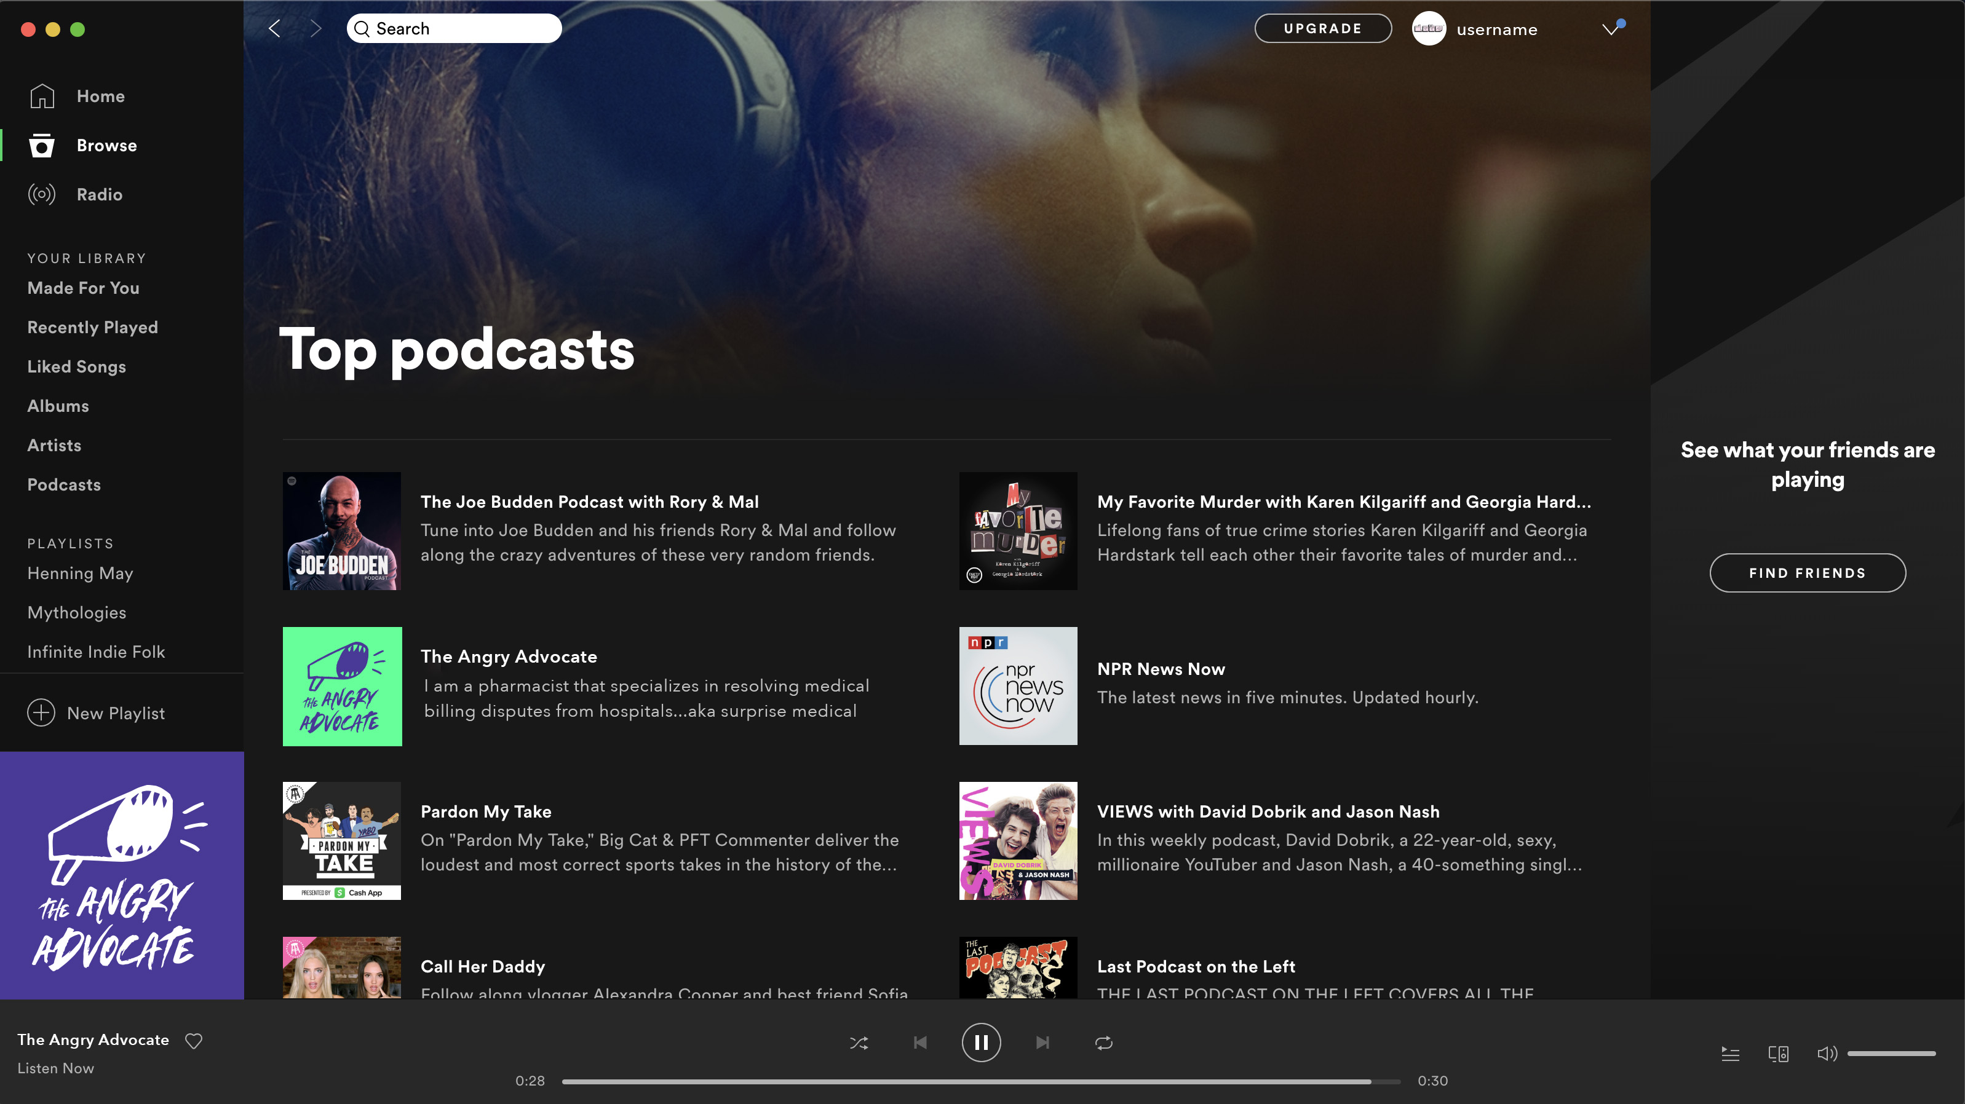Open the queue icon in the player bar
Screen dimensions: 1965x1104
coord(1730,1054)
